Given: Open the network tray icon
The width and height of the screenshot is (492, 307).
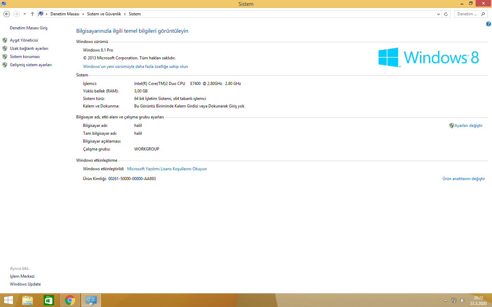Looking at the screenshot, I should point(454,301).
